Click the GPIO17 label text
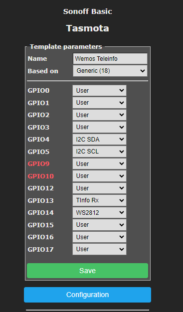Image resolution: width=183 pixels, height=312 pixels. [x=40, y=250]
